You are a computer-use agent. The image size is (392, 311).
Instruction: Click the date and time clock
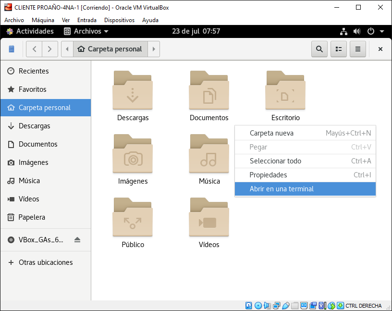196,31
